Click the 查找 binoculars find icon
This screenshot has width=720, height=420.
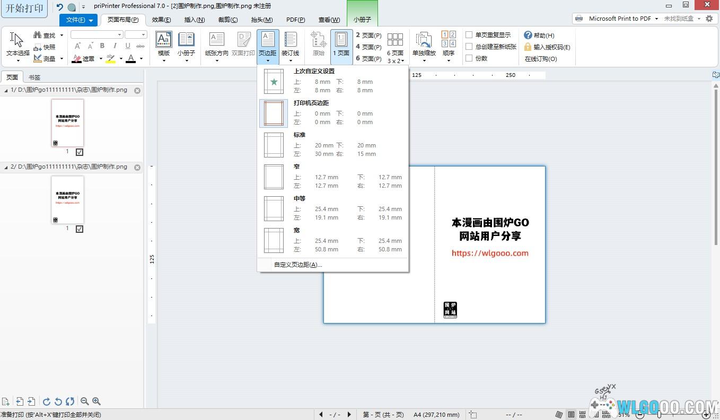38,35
